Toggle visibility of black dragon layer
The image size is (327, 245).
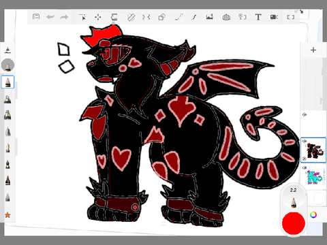305,141
